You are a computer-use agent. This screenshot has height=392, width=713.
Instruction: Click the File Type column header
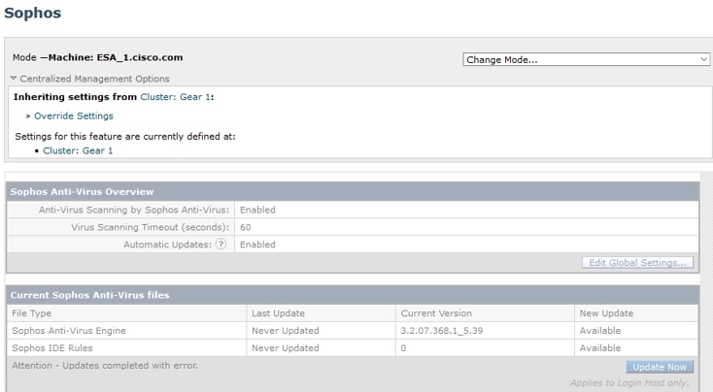pos(33,313)
